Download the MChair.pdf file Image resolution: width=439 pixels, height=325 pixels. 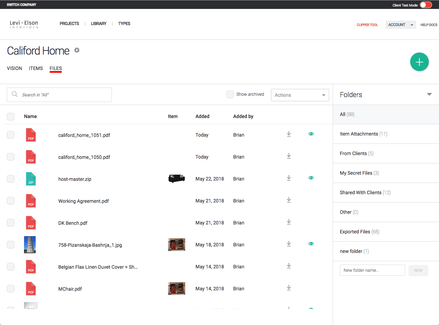coord(289,288)
